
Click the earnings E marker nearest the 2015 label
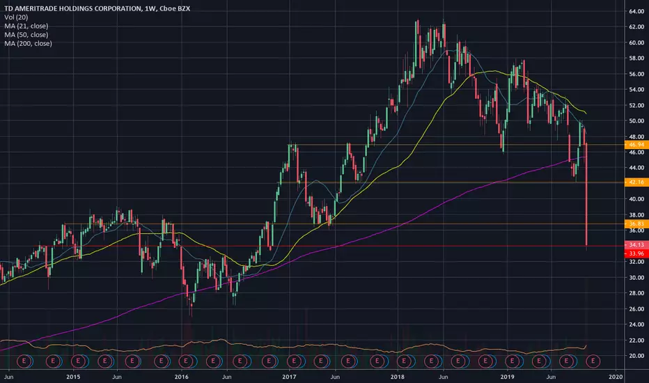click(78, 361)
